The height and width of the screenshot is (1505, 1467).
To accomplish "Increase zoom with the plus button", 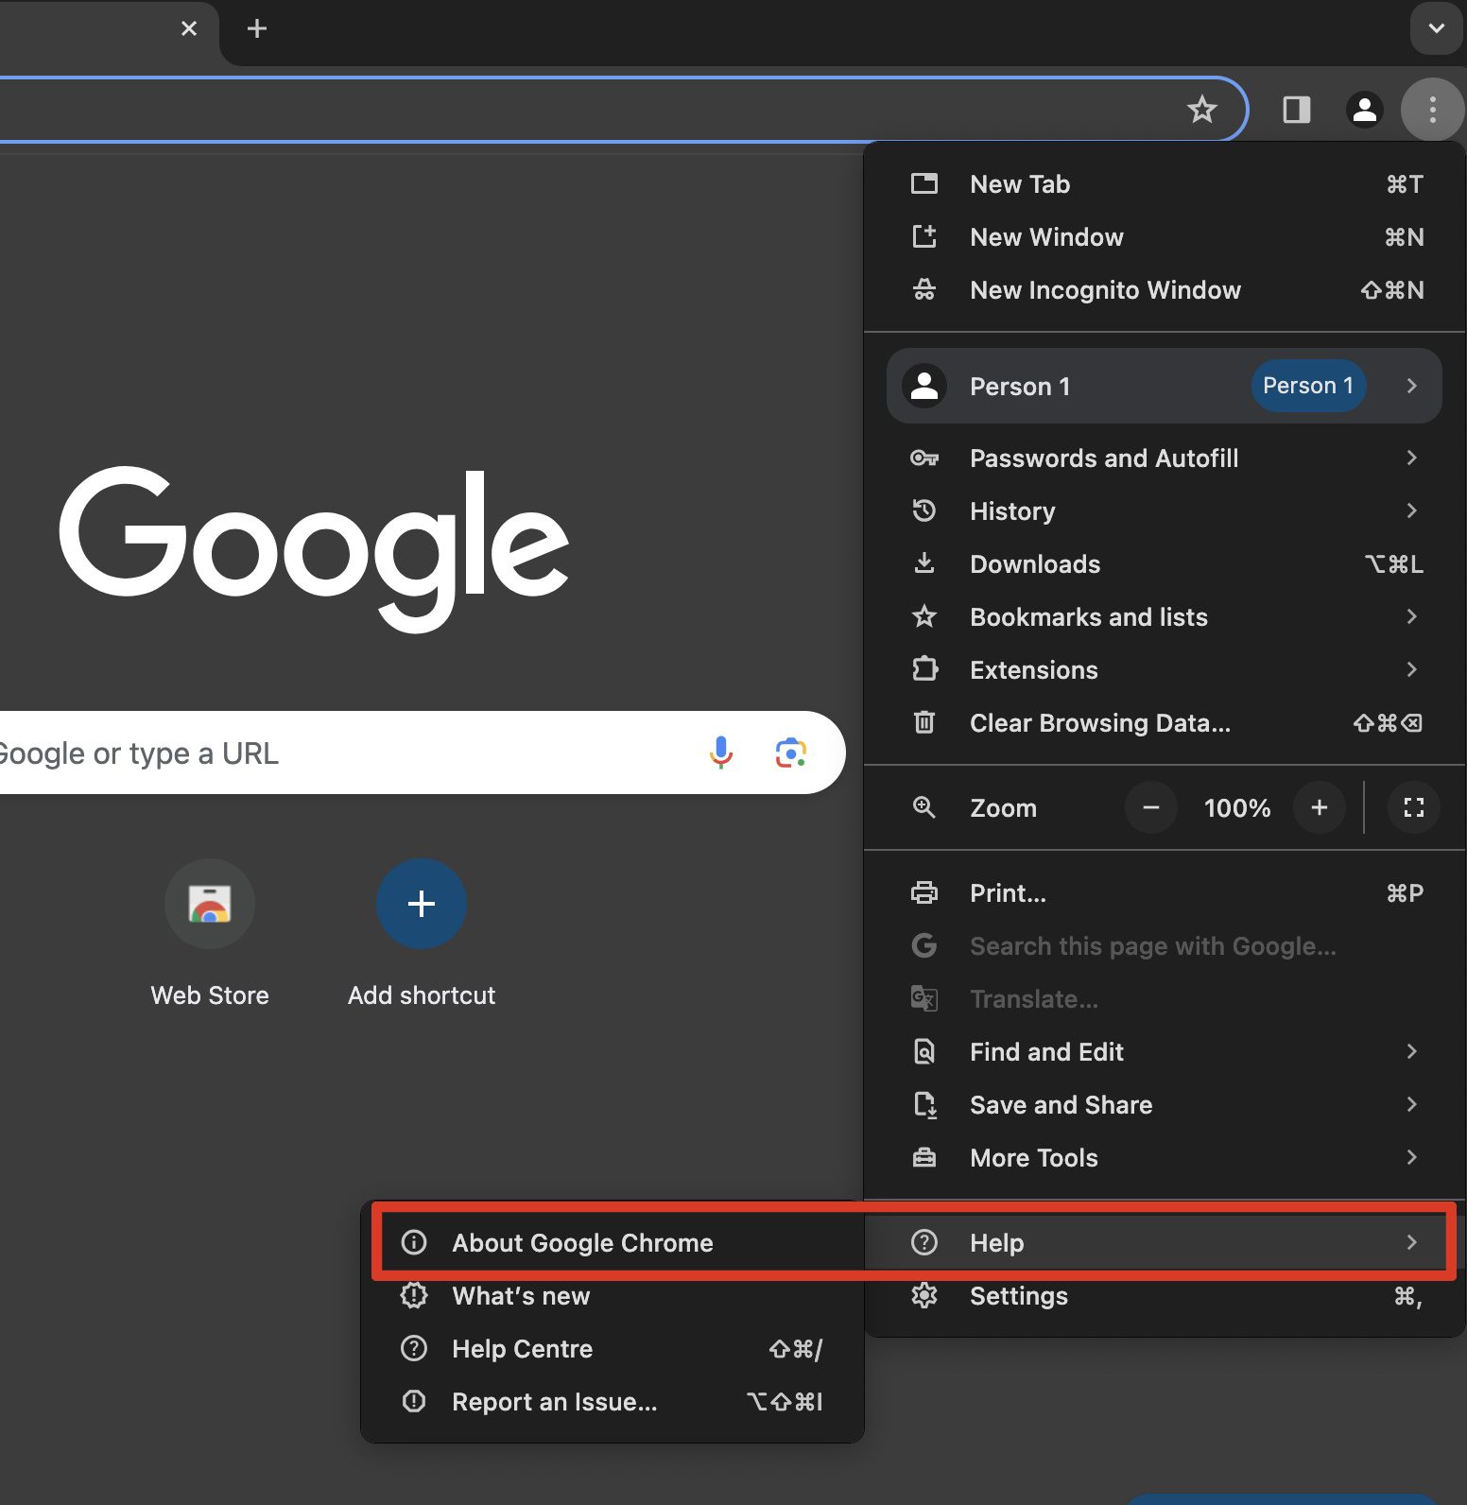I will pyautogui.click(x=1320, y=807).
